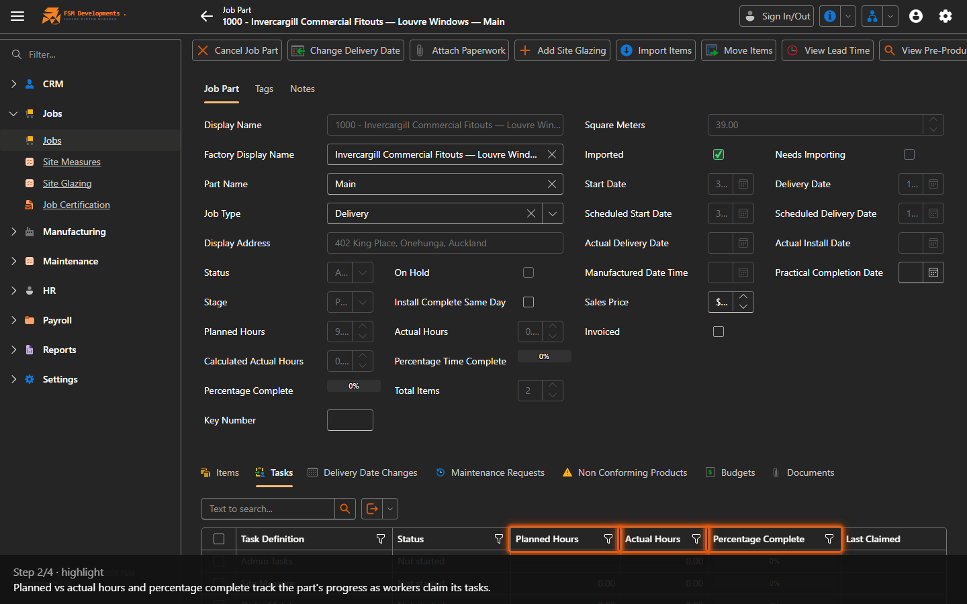Image resolution: width=967 pixels, height=604 pixels.
Task: Open the Site Measures link in sidebar
Action: point(72,162)
